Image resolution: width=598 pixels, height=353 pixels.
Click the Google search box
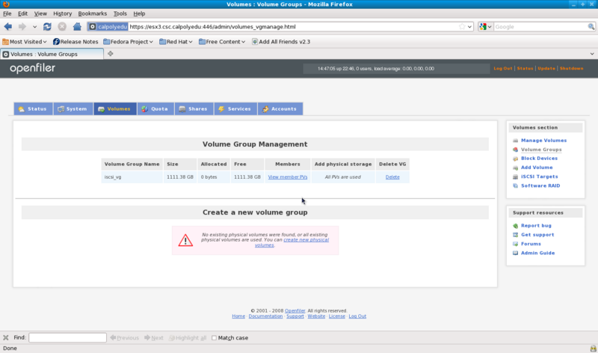pos(540,27)
